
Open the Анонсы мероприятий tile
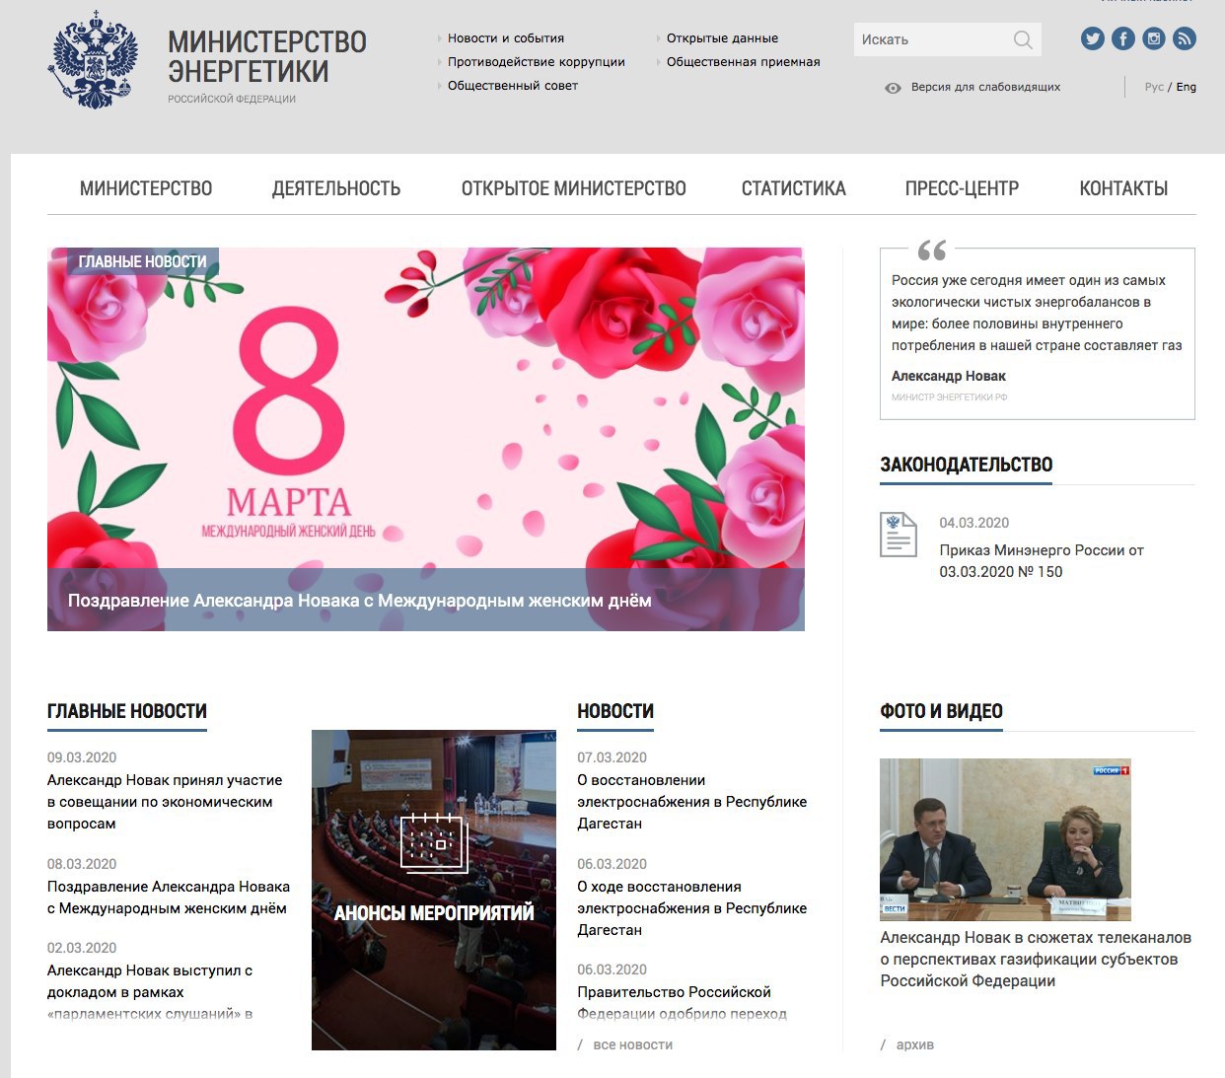coord(434,890)
